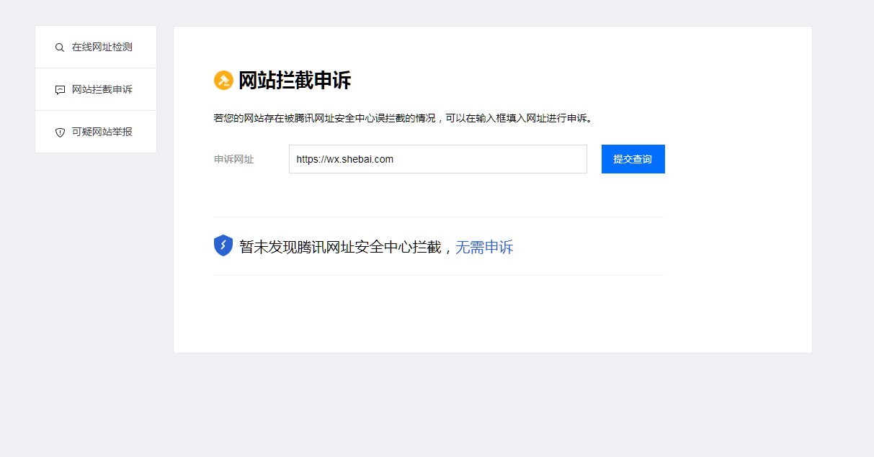Click the blue shield result icon

click(223, 245)
